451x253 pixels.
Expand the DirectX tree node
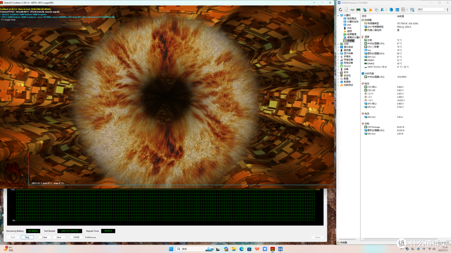pos(338,66)
